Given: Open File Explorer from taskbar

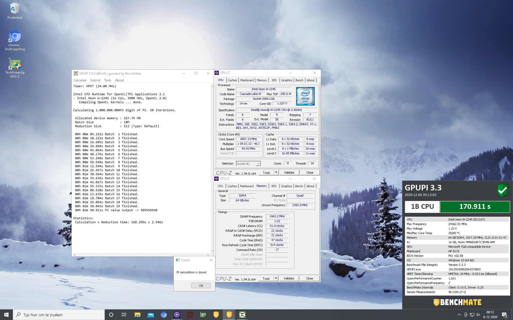Looking at the screenshot, I should pyautogui.click(x=137, y=315).
